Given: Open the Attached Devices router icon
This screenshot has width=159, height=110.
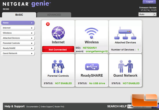Looking at the screenshot, I should 125,33.
